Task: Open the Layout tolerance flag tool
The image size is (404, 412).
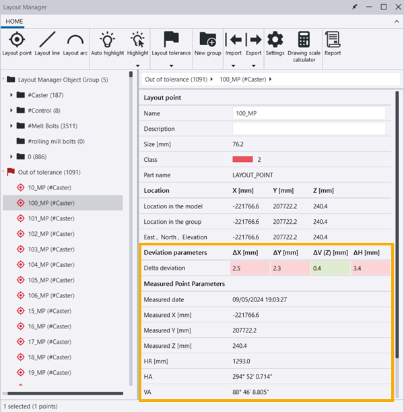Action: tap(171, 39)
